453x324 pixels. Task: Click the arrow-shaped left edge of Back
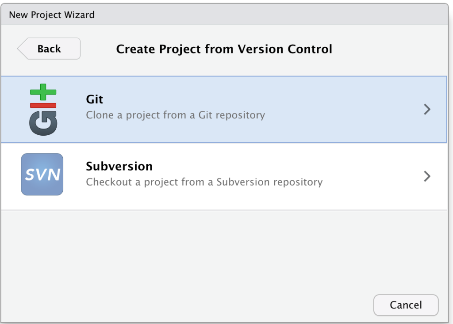point(23,49)
